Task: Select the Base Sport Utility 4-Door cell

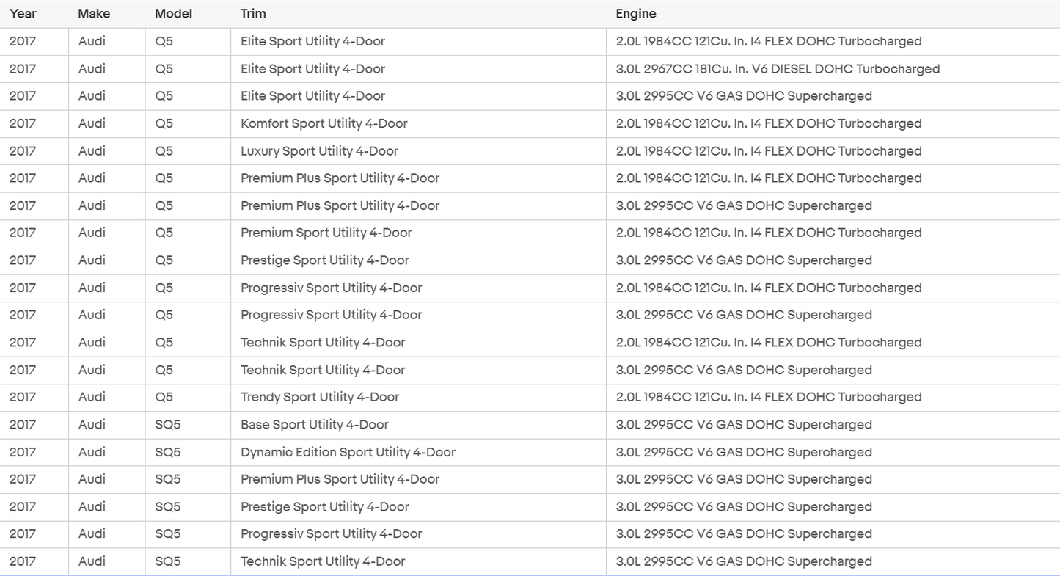Action: [x=419, y=425]
